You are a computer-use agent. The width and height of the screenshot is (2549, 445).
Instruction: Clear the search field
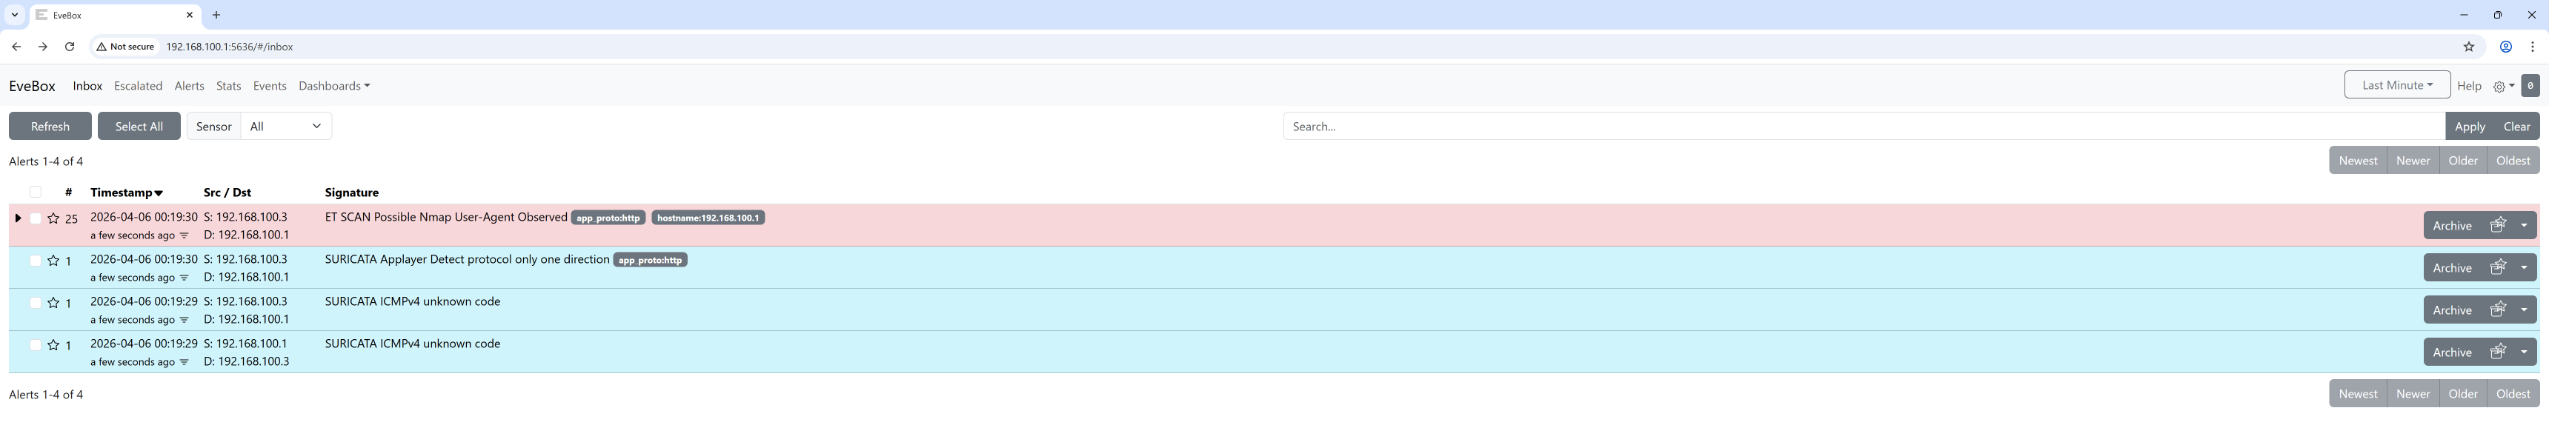[2516, 127]
